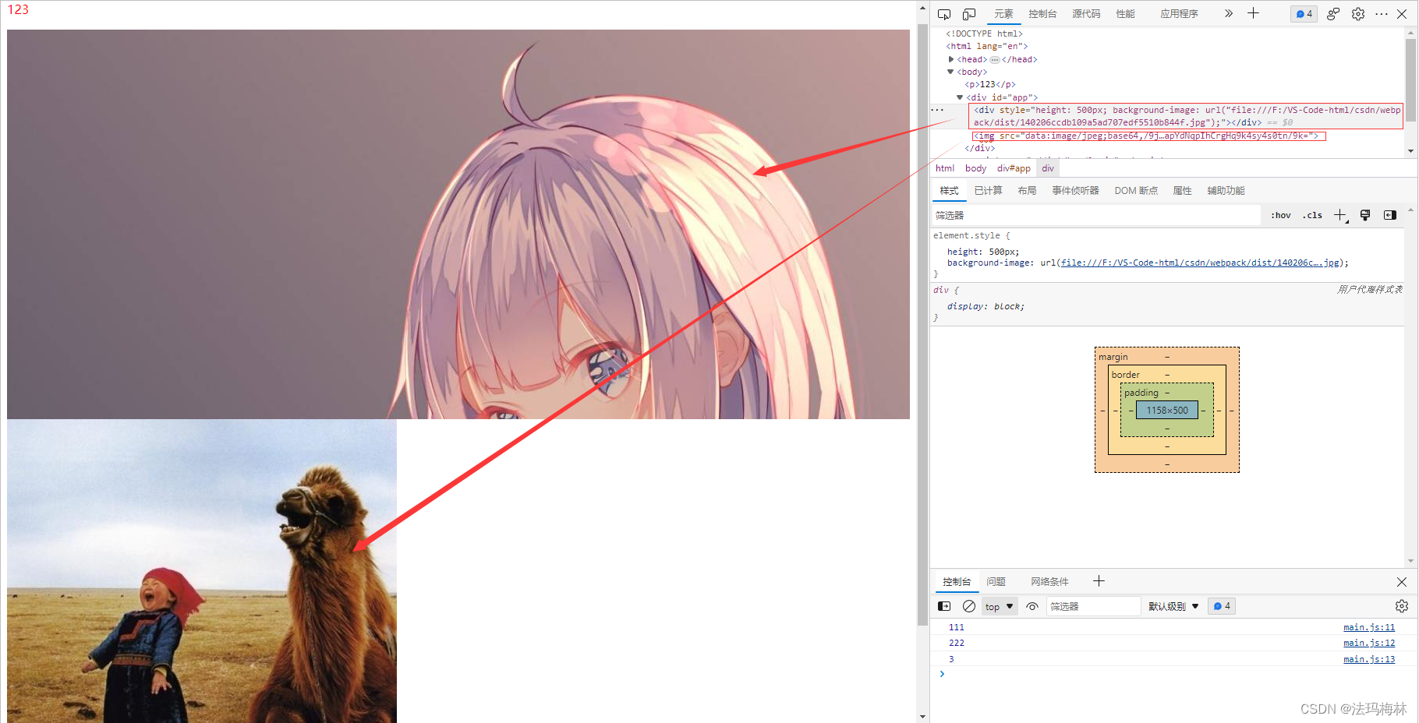
Task: Open the 应用程序 tab
Action: pyautogui.click(x=1179, y=14)
